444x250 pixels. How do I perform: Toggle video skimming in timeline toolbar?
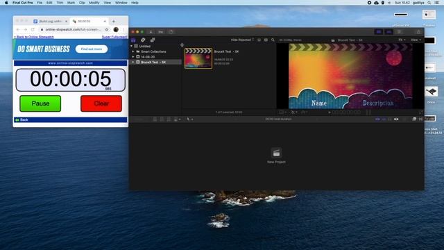tap(377, 119)
